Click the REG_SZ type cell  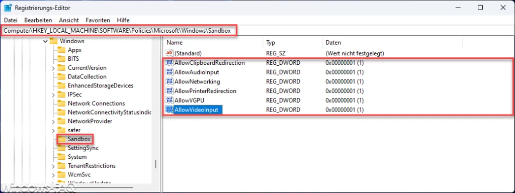click(277, 53)
